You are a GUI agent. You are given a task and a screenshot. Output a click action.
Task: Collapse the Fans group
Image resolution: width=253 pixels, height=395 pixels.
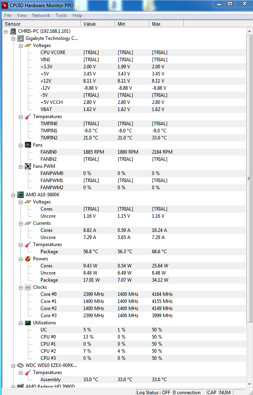click(x=20, y=145)
